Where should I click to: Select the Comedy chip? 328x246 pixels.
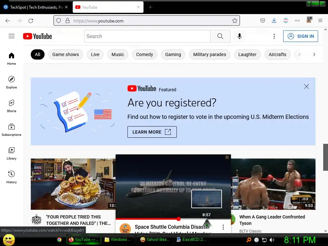(144, 54)
